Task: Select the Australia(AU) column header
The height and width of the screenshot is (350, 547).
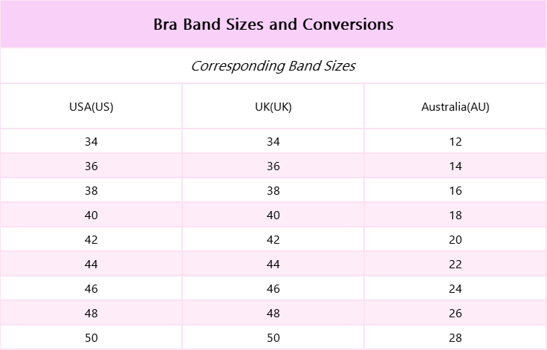Action: [456, 106]
